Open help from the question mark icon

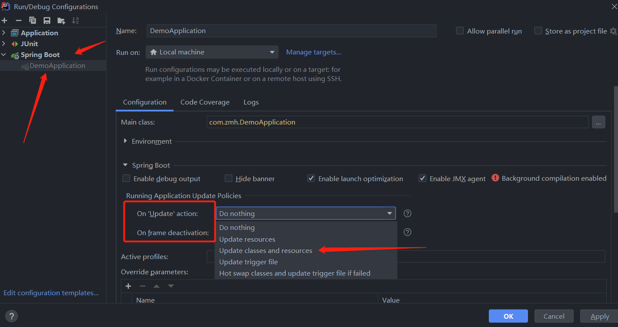[11, 316]
